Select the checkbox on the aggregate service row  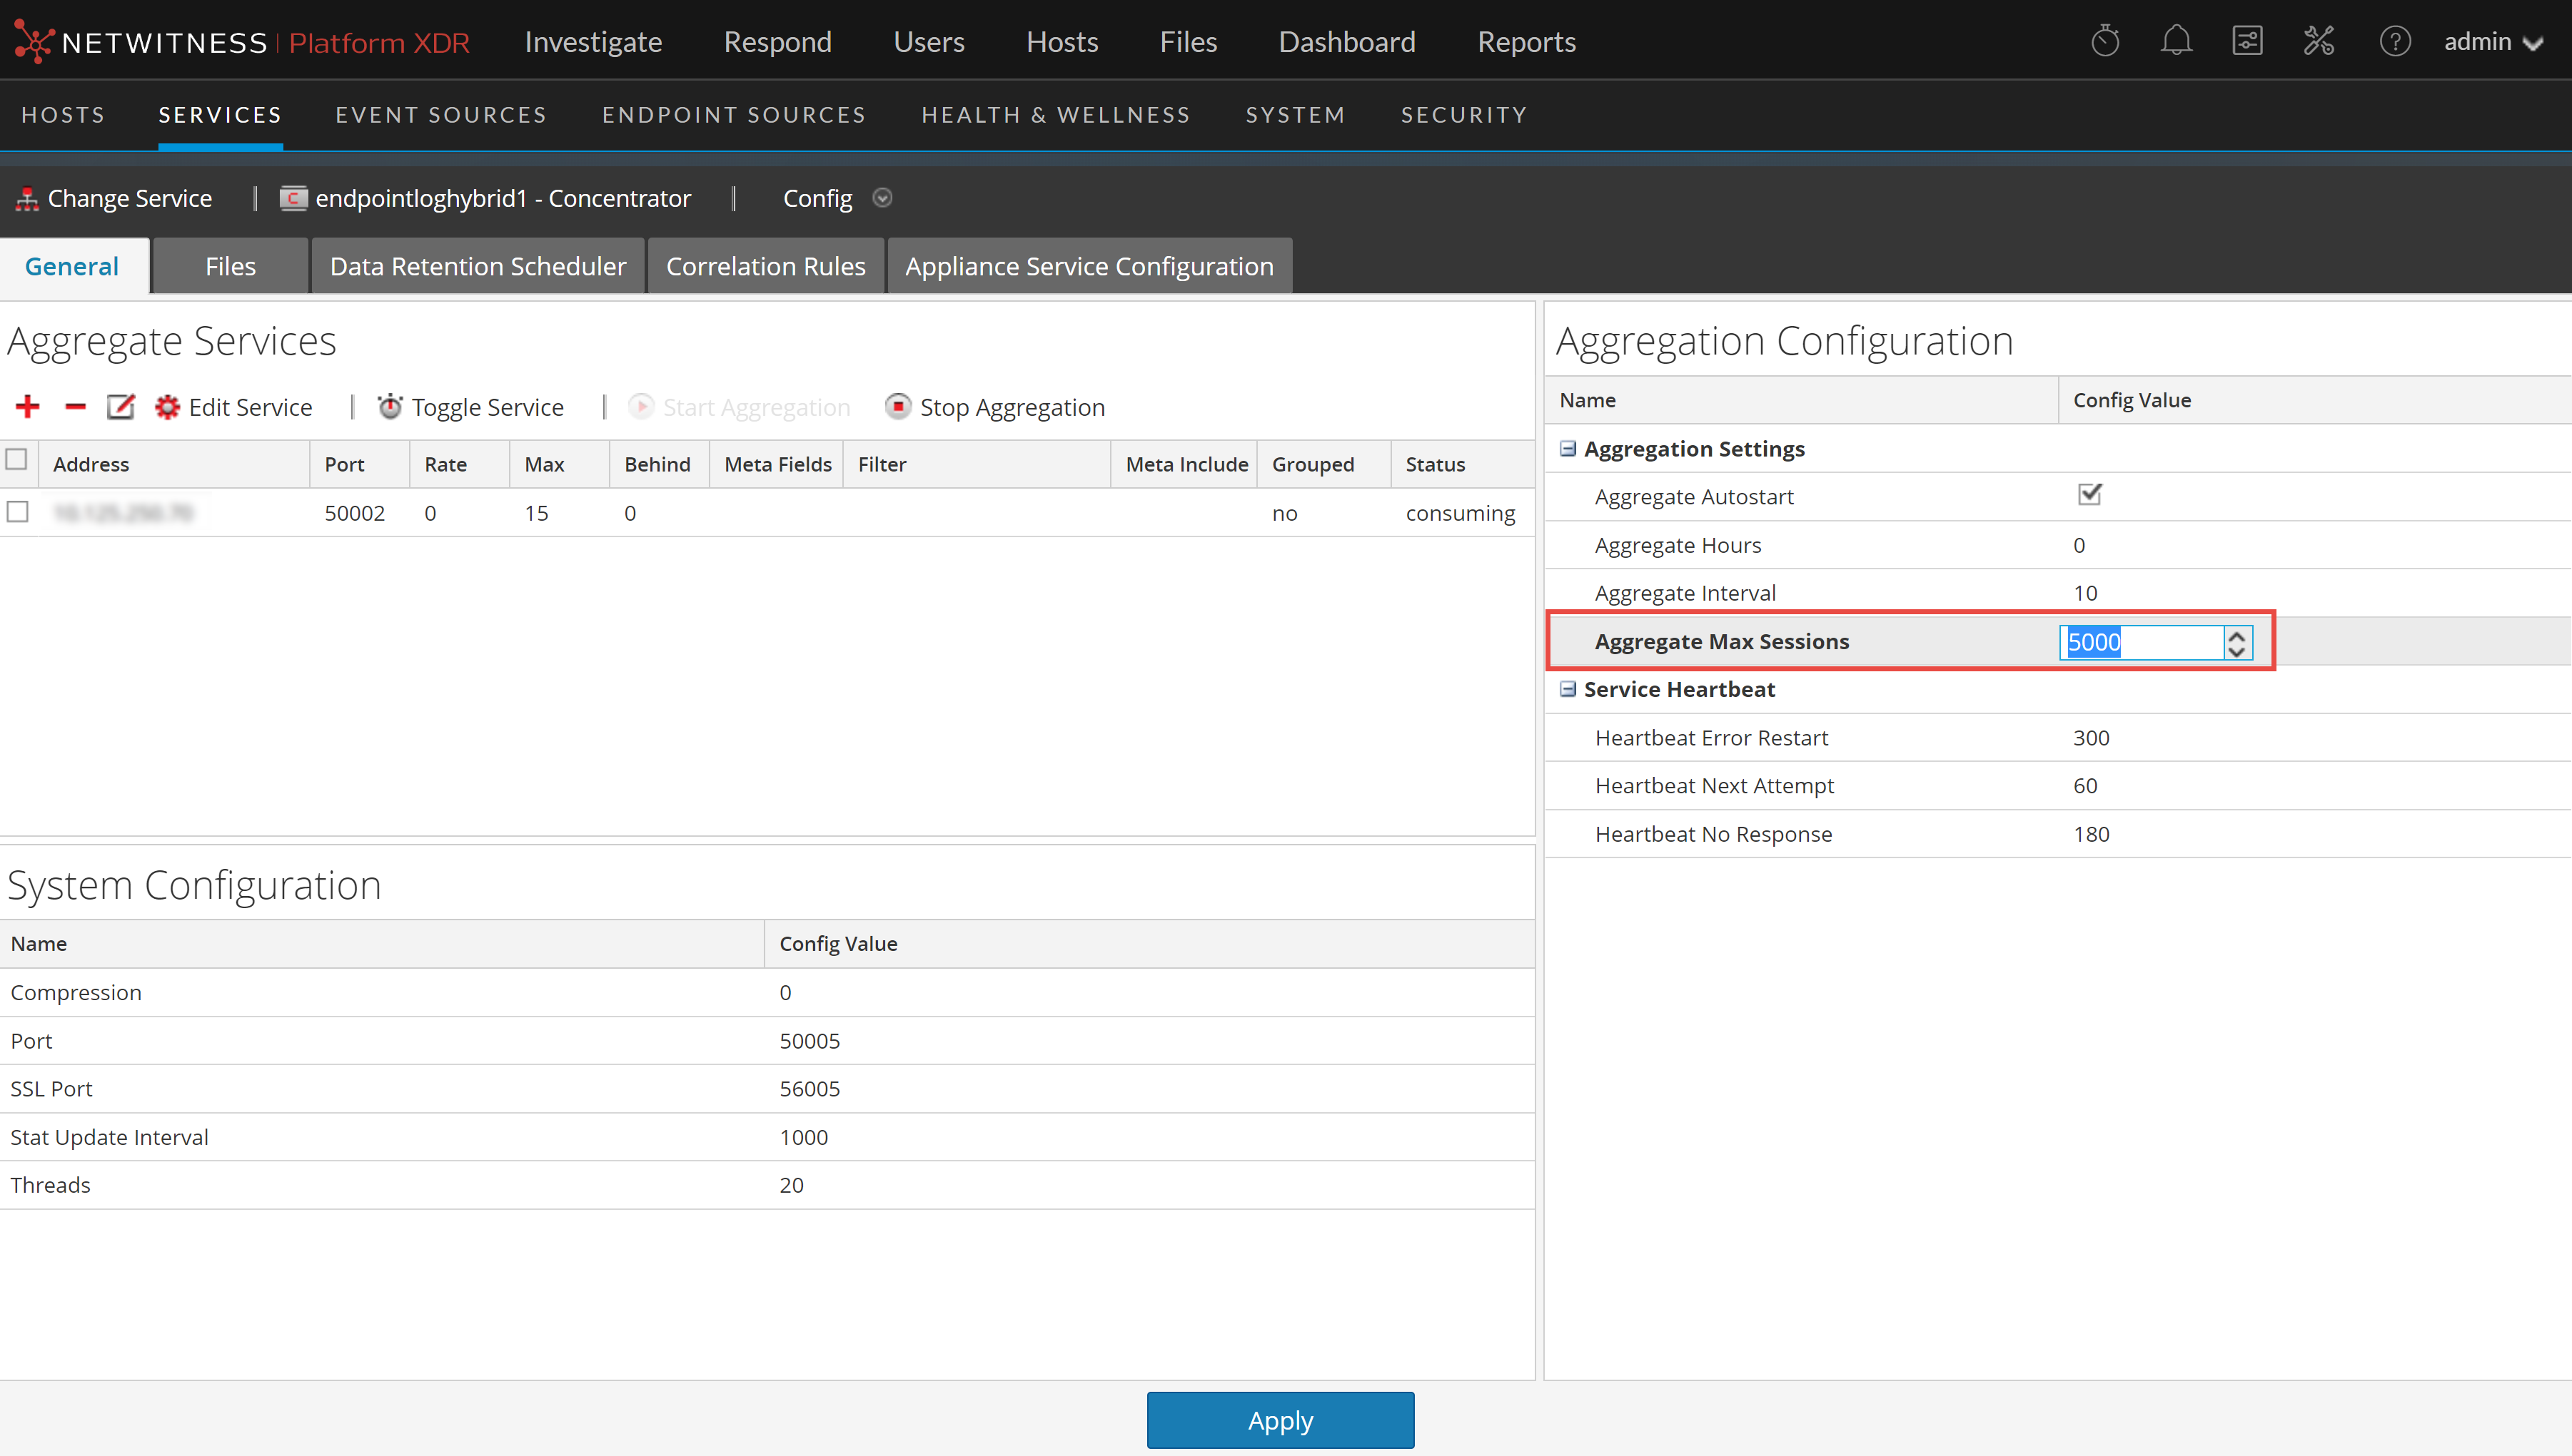pyautogui.click(x=18, y=511)
